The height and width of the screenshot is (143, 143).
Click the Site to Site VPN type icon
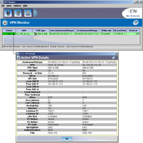35,34
